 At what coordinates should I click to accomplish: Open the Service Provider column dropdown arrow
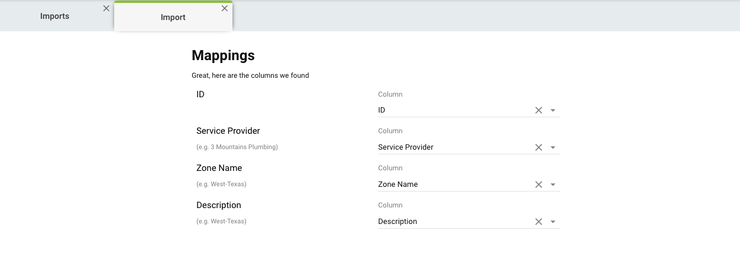pos(552,147)
